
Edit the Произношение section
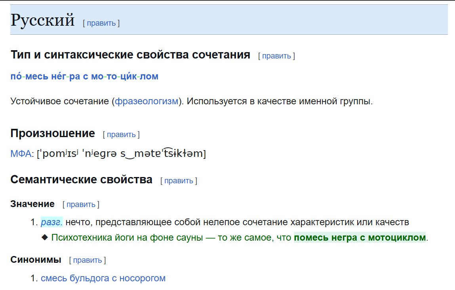tap(122, 134)
